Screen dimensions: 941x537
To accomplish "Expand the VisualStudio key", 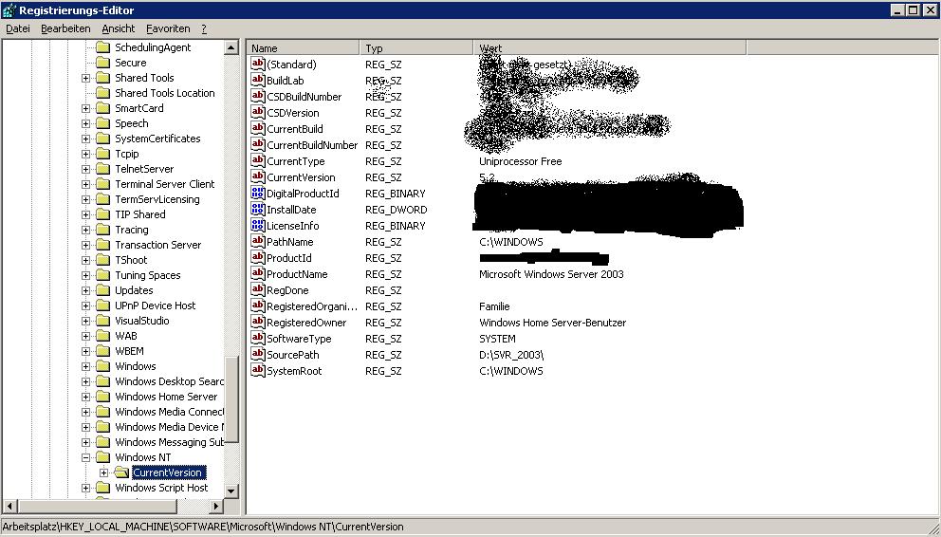I will [85, 321].
